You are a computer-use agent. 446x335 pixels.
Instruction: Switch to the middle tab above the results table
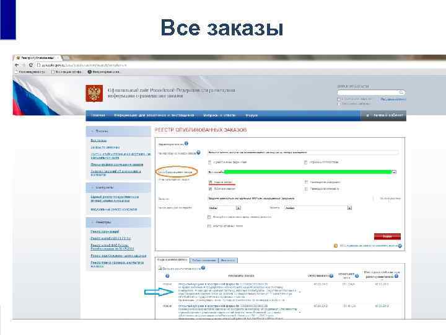click(x=204, y=261)
